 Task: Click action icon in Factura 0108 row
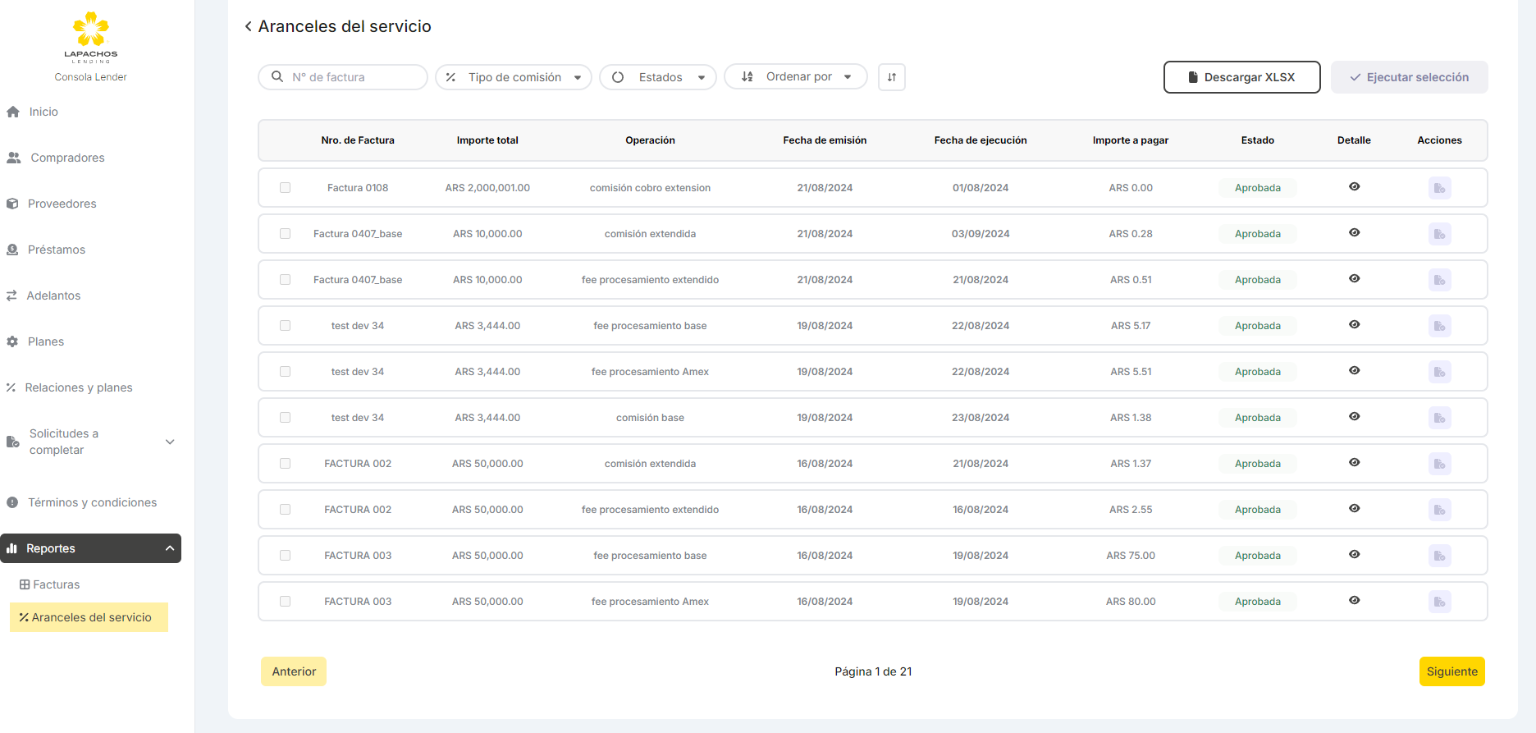pos(1439,188)
